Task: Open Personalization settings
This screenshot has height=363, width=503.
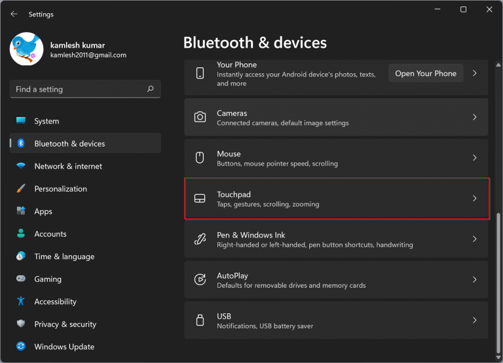Action: pyautogui.click(x=85, y=188)
